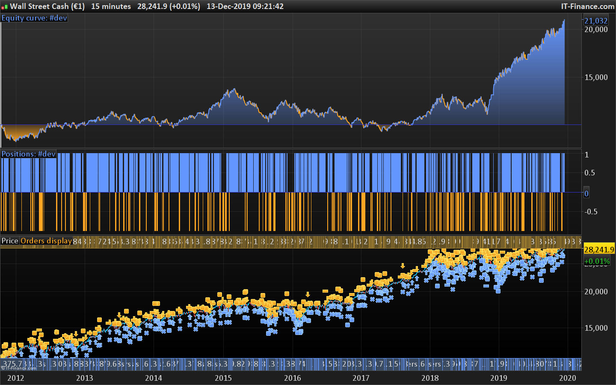The height and width of the screenshot is (385, 616).
Task: Open the Positions: #dev panel label
Action: point(28,154)
